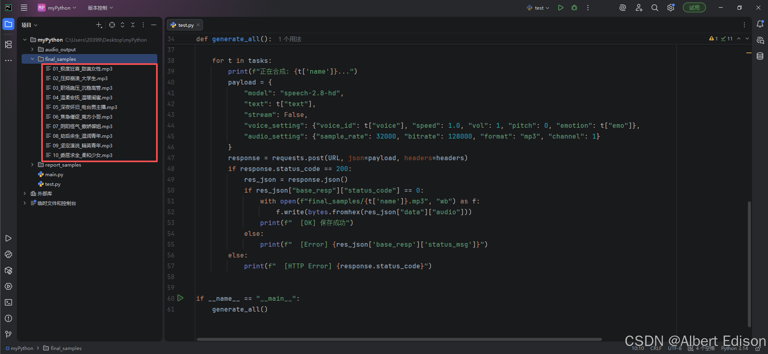This screenshot has height=354, width=768.
Task: Open Run tool window in left sidebar
Action: 8,238
